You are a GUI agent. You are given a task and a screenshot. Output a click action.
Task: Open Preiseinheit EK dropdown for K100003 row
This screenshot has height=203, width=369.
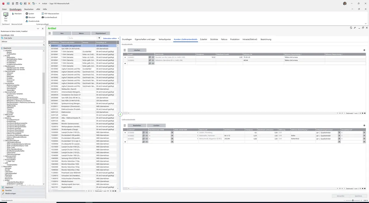tap(364, 136)
